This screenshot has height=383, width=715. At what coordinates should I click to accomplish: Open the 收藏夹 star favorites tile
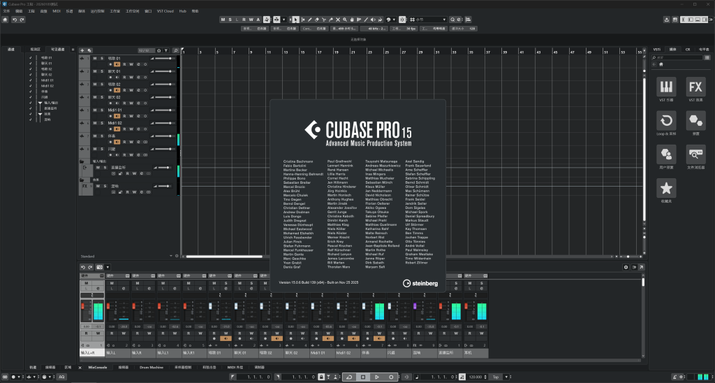tap(666, 188)
